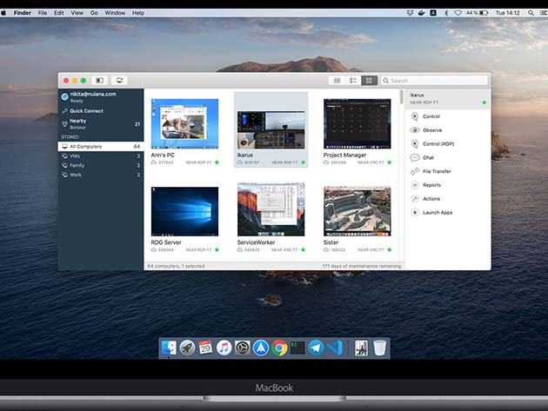Open Music app from the Dock

tap(224, 348)
